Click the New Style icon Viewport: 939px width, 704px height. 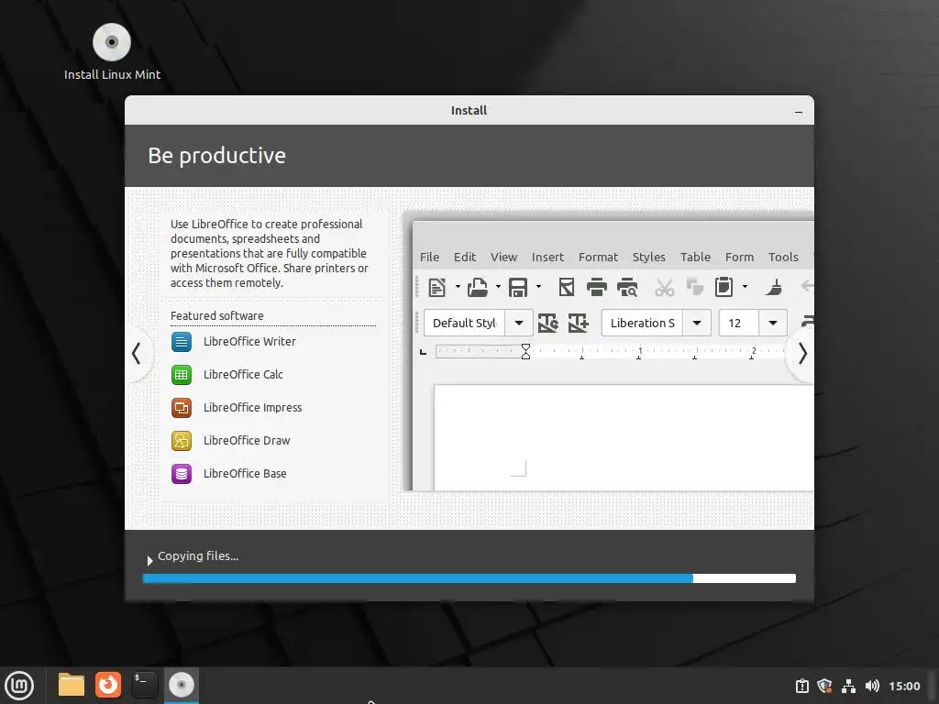point(578,324)
